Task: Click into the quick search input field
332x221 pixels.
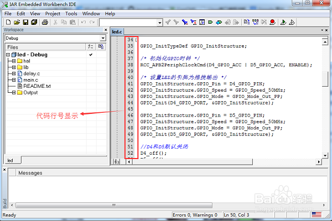Action: 128,23
